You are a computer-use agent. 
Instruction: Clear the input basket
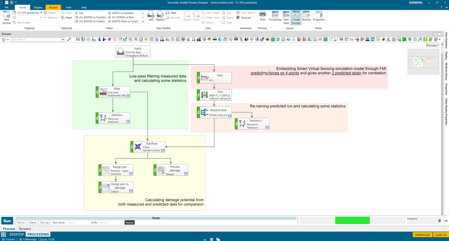click(x=171, y=13)
